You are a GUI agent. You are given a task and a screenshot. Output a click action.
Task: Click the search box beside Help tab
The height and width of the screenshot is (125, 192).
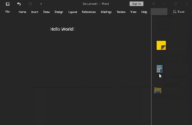pos(159,12)
